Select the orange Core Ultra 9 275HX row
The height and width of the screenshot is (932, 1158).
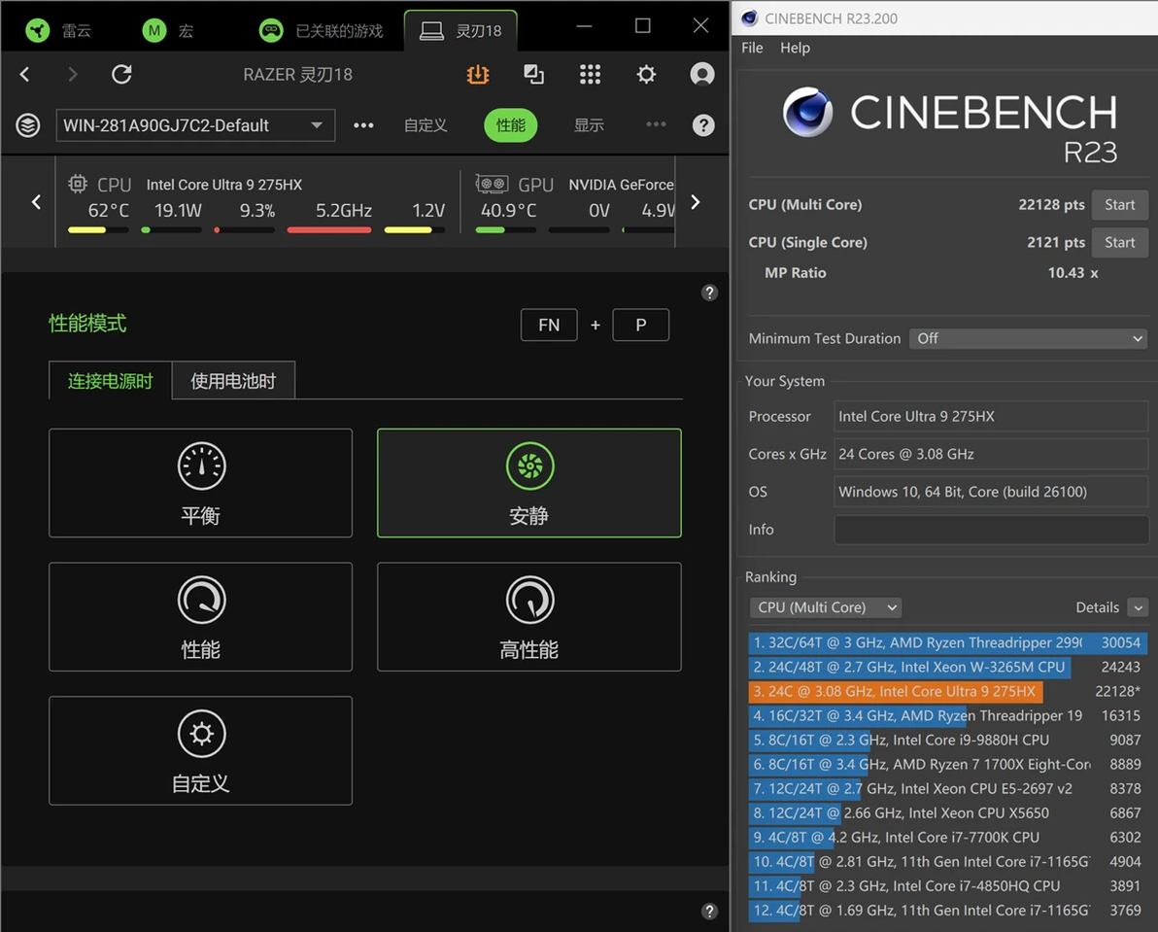point(947,691)
